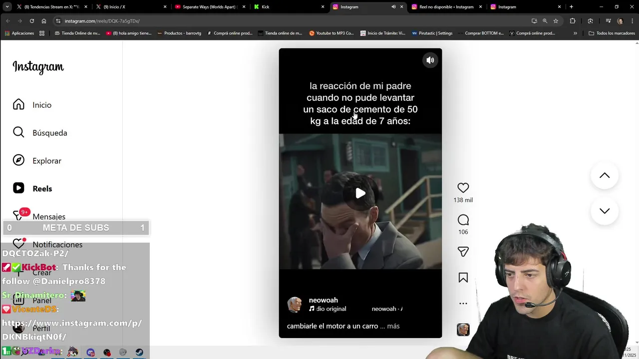Open Búsqueda in Instagram sidebar

coord(40,133)
